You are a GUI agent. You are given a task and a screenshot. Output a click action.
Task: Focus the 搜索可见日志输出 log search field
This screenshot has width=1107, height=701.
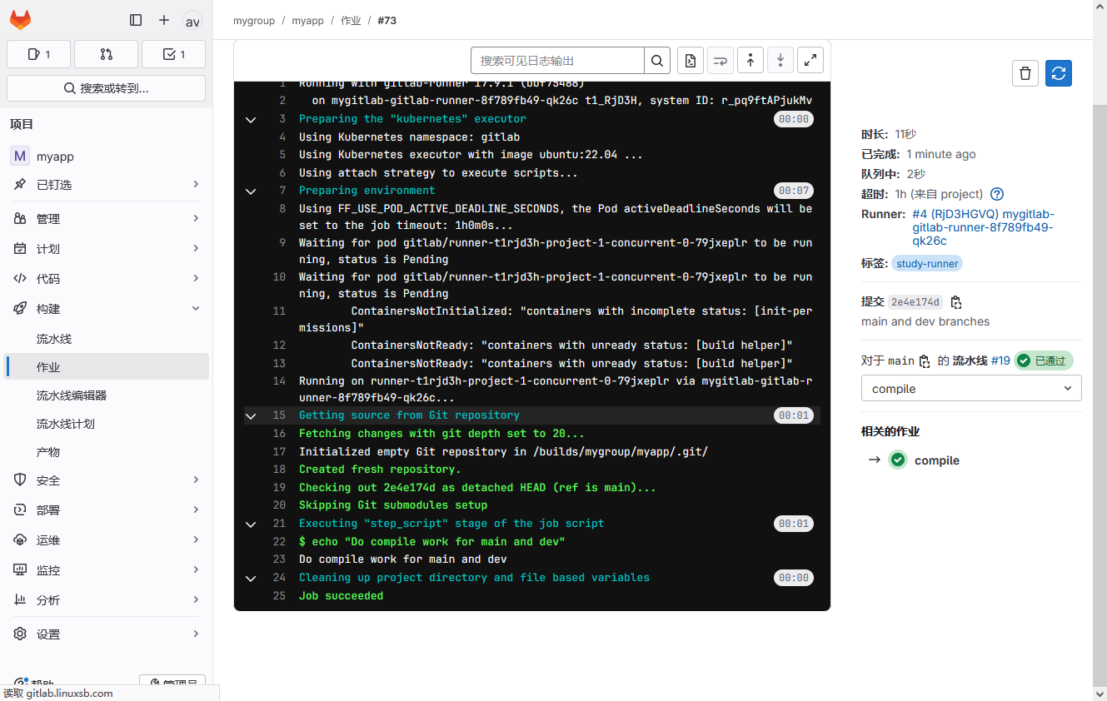pos(557,60)
